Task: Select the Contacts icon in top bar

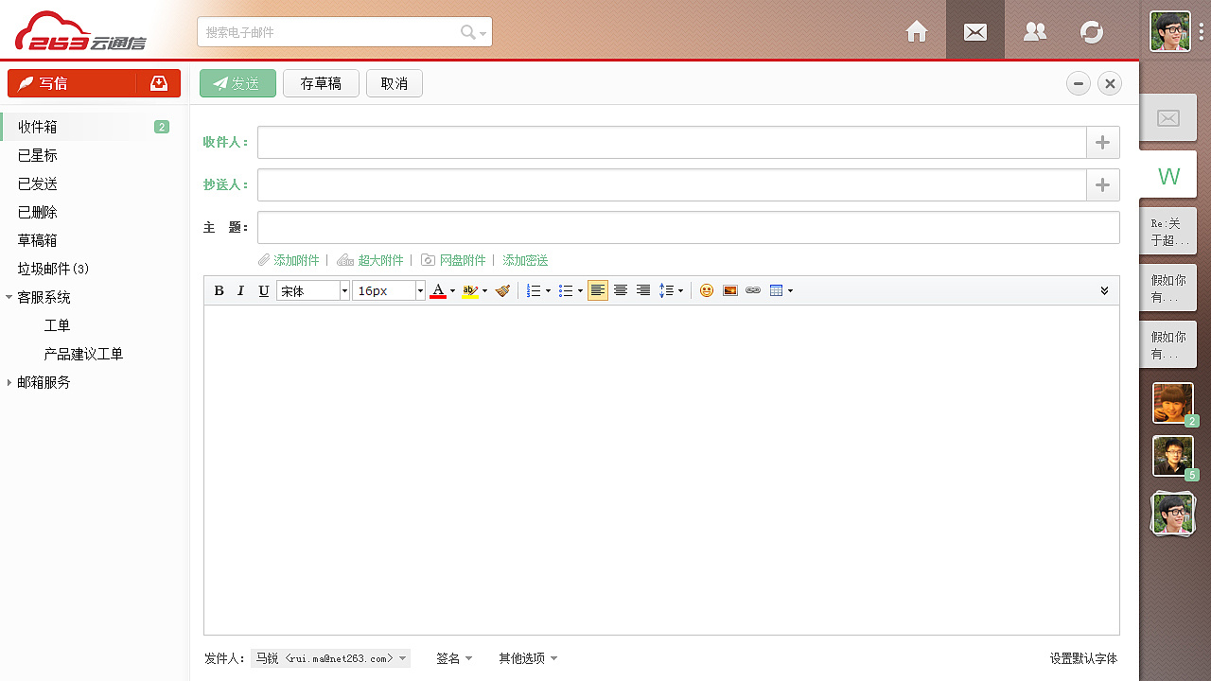Action: [x=1033, y=31]
